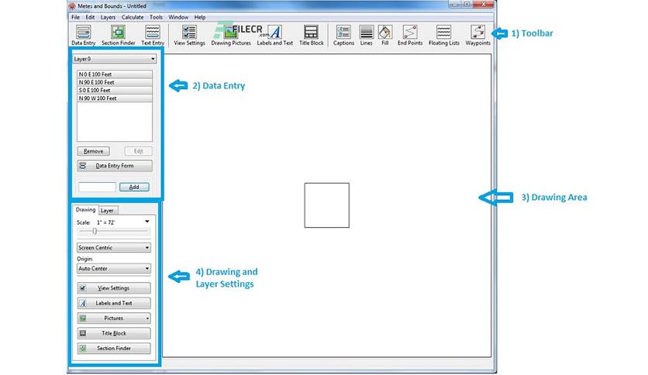Viewport: 648px width, 375px height.
Task: Click the Section Finder panel button
Action: [x=114, y=348]
